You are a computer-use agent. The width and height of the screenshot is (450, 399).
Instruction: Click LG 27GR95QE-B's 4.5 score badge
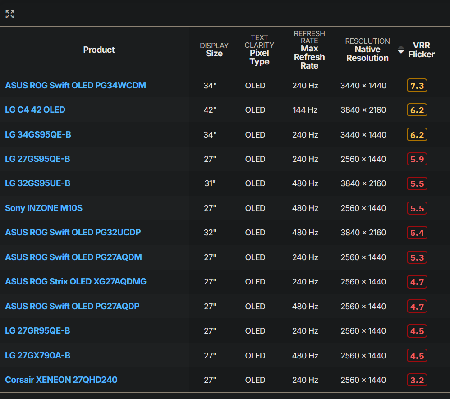pos(417,331)
